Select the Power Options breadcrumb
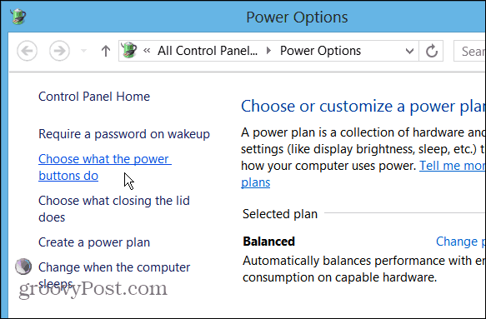Viewport: 486px width, 319px height. [320, 51]
